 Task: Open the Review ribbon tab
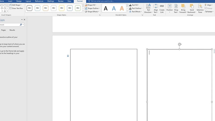click(61, 1)
